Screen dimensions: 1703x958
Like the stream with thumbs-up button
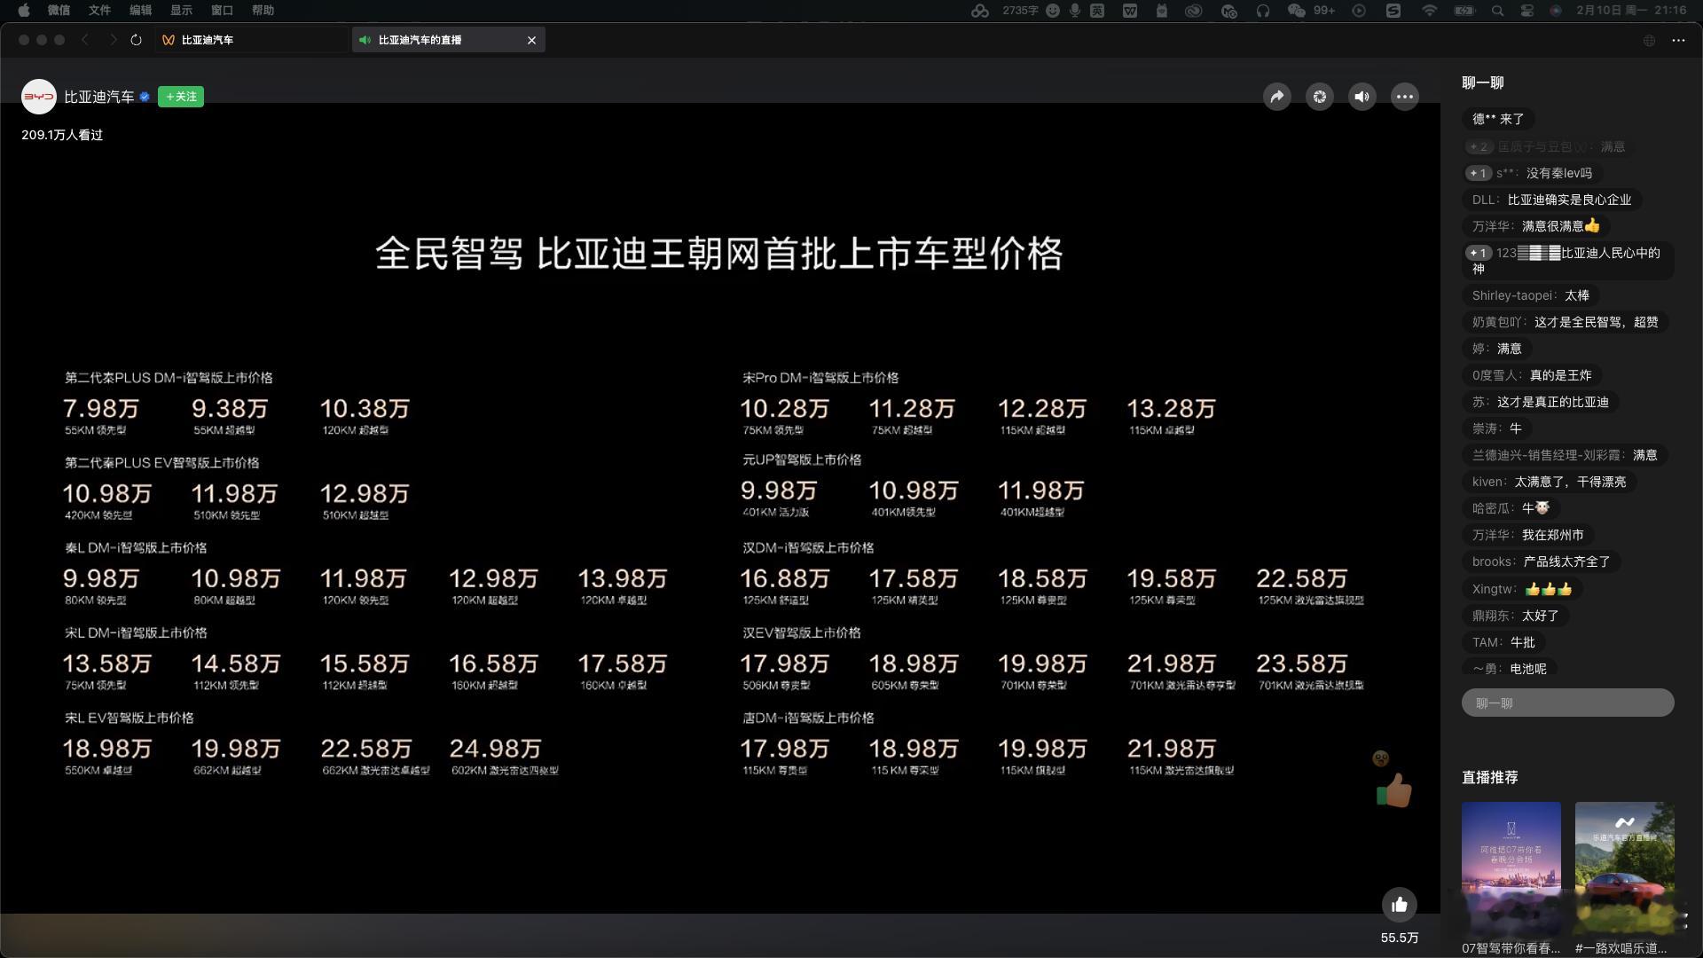click(x=1399, y=905)
